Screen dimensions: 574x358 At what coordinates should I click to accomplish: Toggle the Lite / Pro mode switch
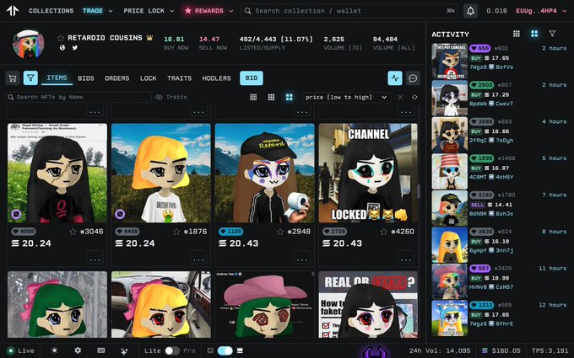point(172,350)
